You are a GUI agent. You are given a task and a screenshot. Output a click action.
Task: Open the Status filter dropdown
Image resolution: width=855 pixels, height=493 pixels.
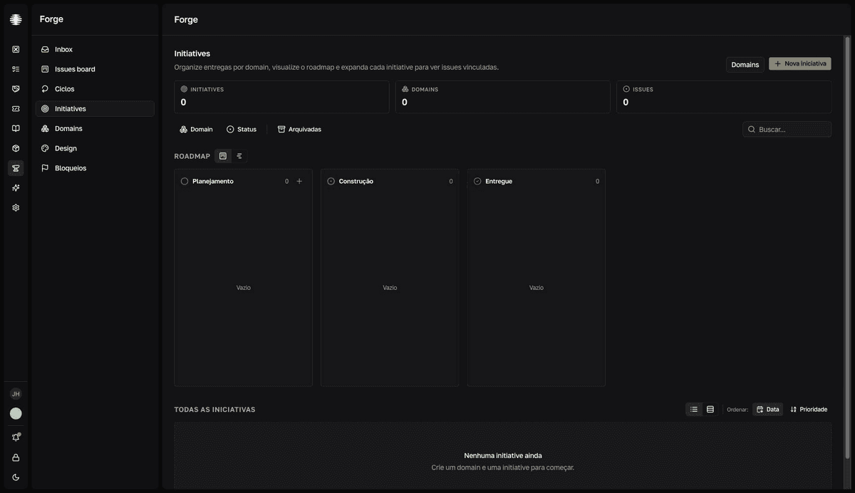click(242, 130)
